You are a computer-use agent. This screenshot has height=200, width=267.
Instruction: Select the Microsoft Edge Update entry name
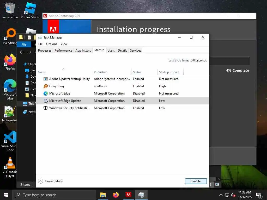[65, 101]
